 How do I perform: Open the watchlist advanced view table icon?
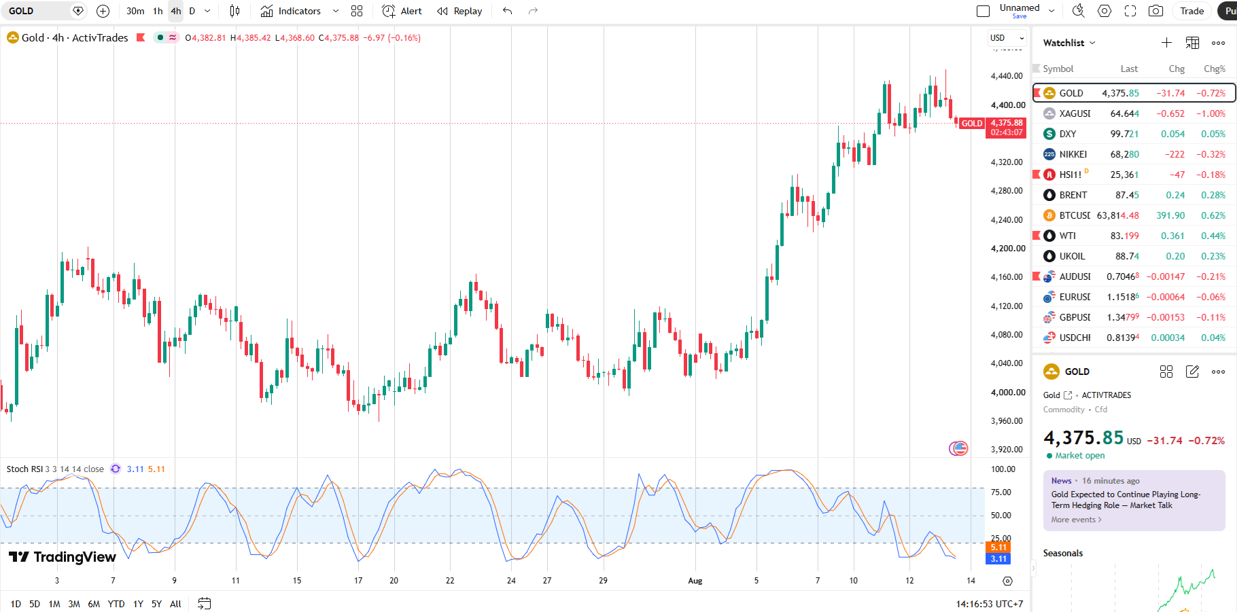click(x=1192, y=43)
